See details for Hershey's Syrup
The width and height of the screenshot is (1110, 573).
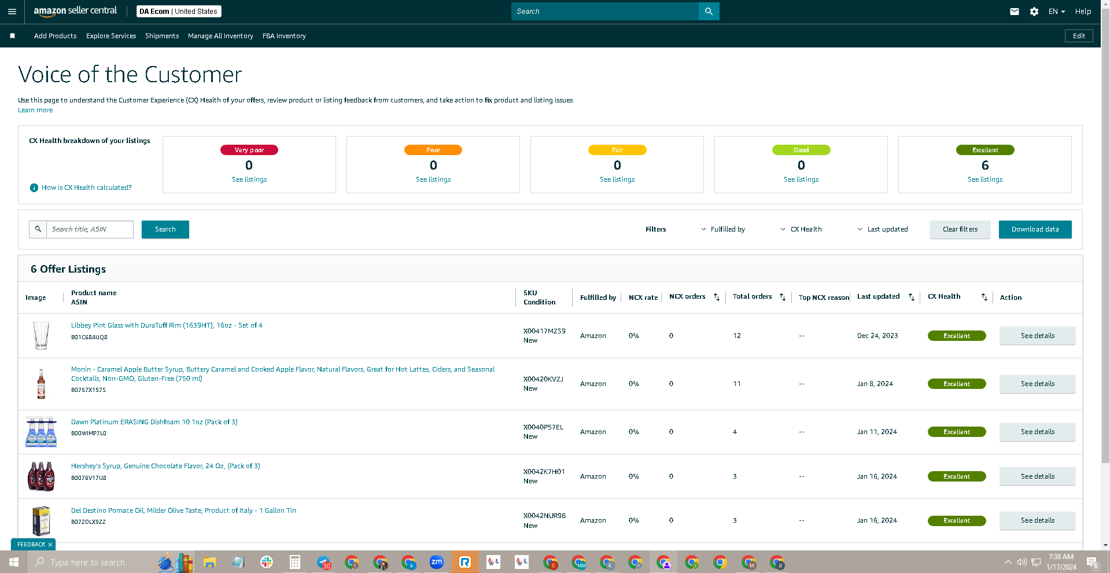point(1038,476)
